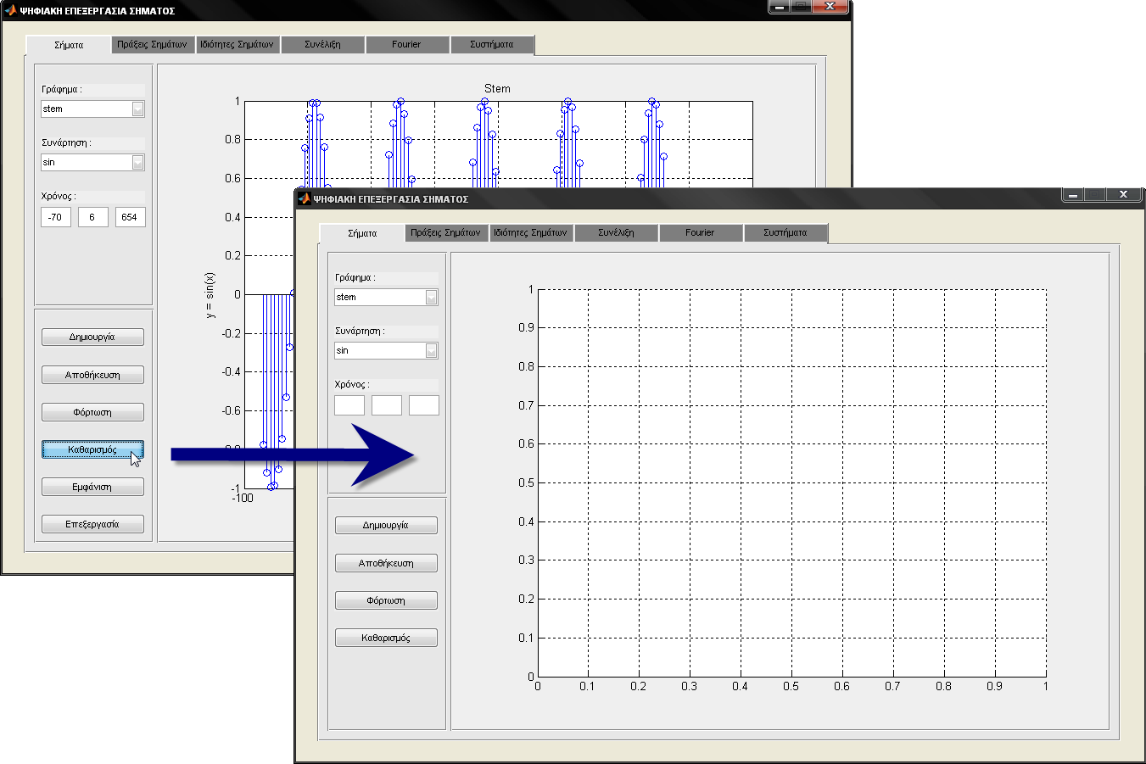Open Πράξεις Σημάτων tab in back window

[152, 44]
